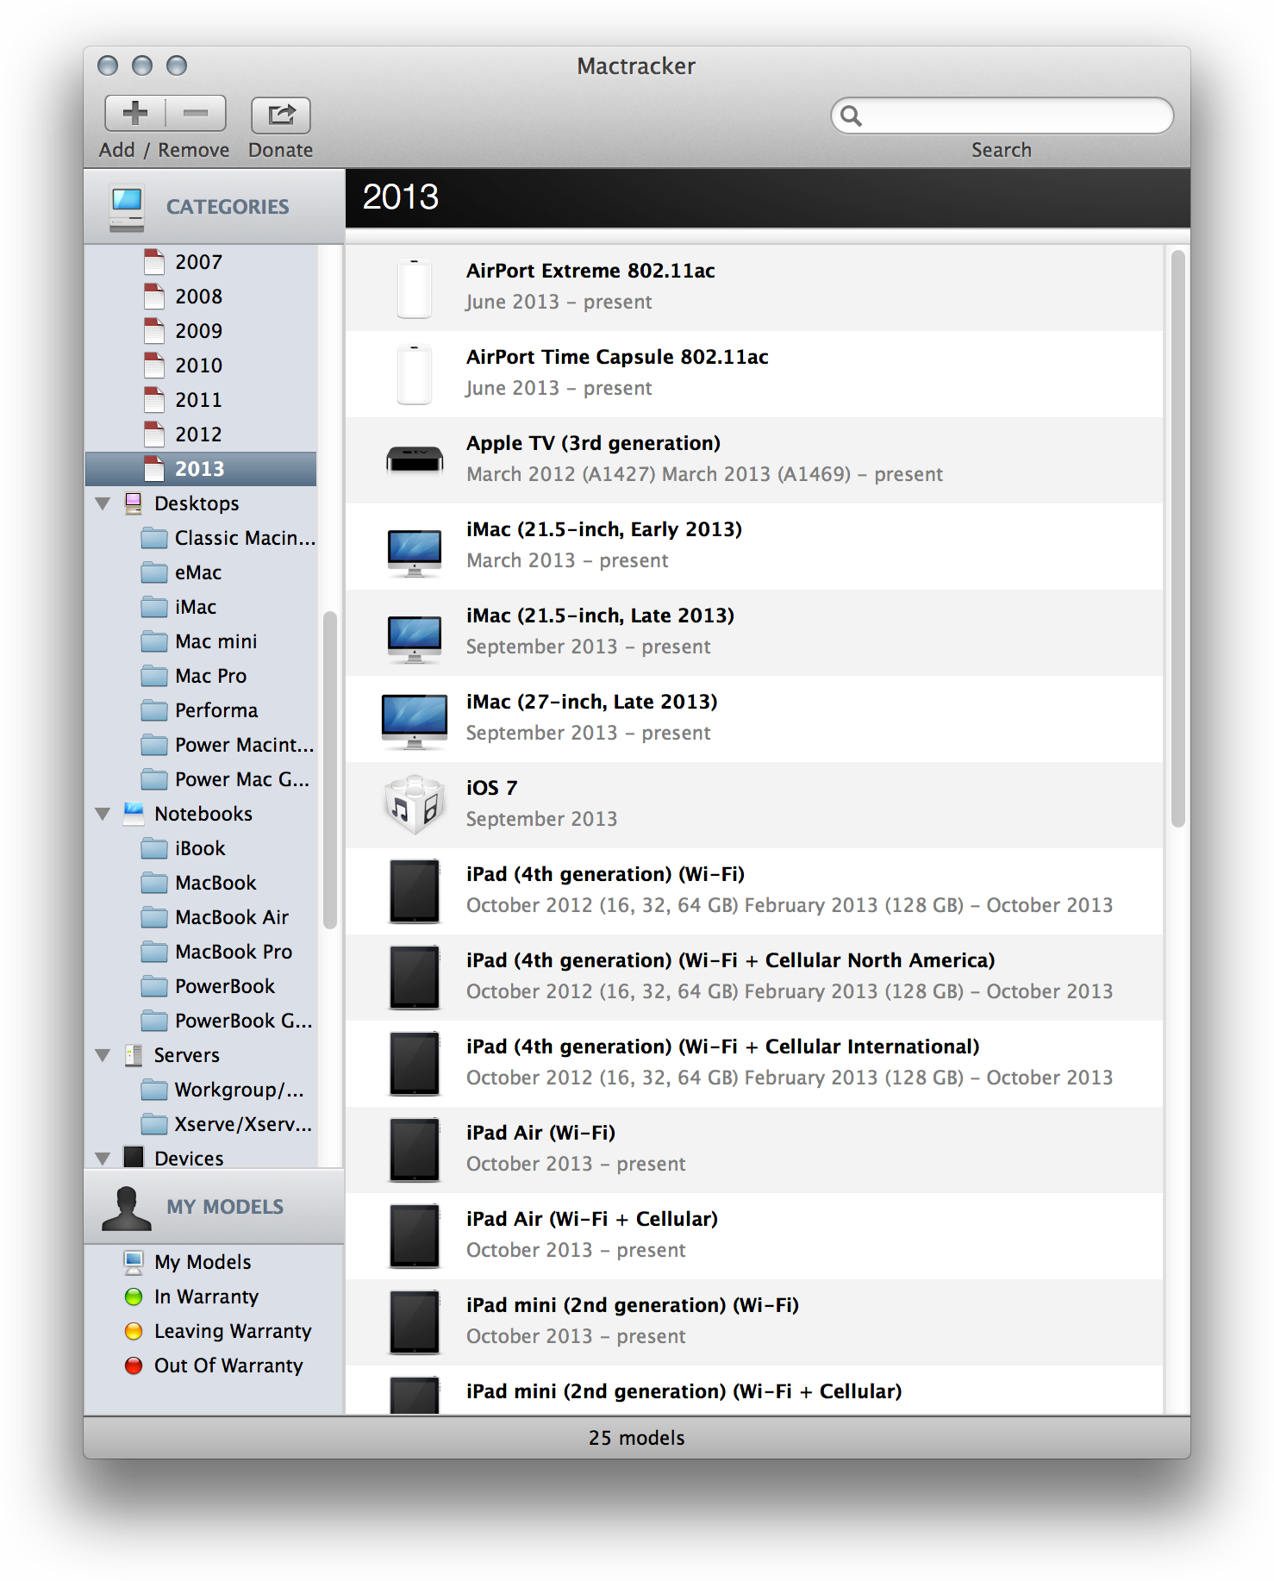Image resolution: width=1274 pixels, height=1581 pixels.
Task: Select iPad (4th generation) Cellular International
Action: pos(754,1064)
